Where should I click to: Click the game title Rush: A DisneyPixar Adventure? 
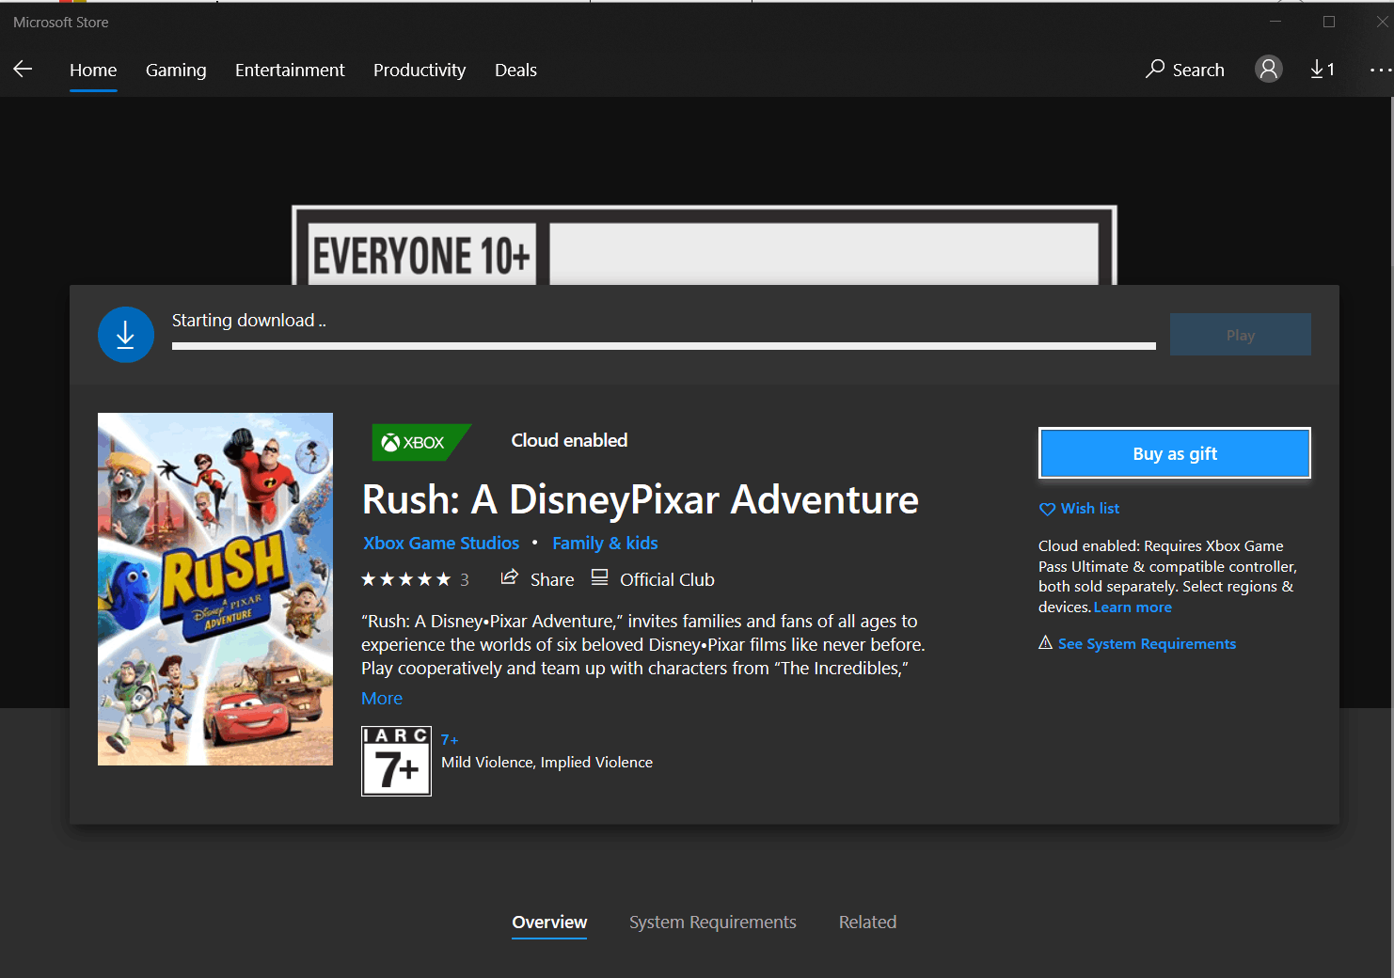coord(641,499)
